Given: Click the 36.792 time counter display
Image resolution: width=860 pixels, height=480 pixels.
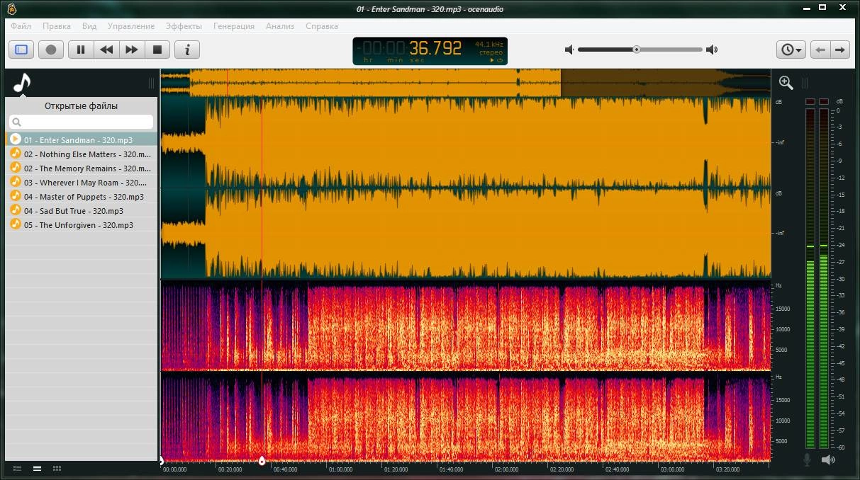Looking at the screenshot, I should (x=430, y=50).
